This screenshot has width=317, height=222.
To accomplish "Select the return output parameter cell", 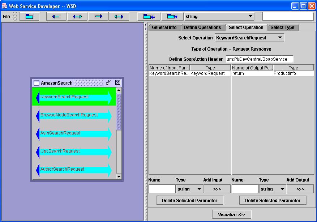I will (252, 73).
